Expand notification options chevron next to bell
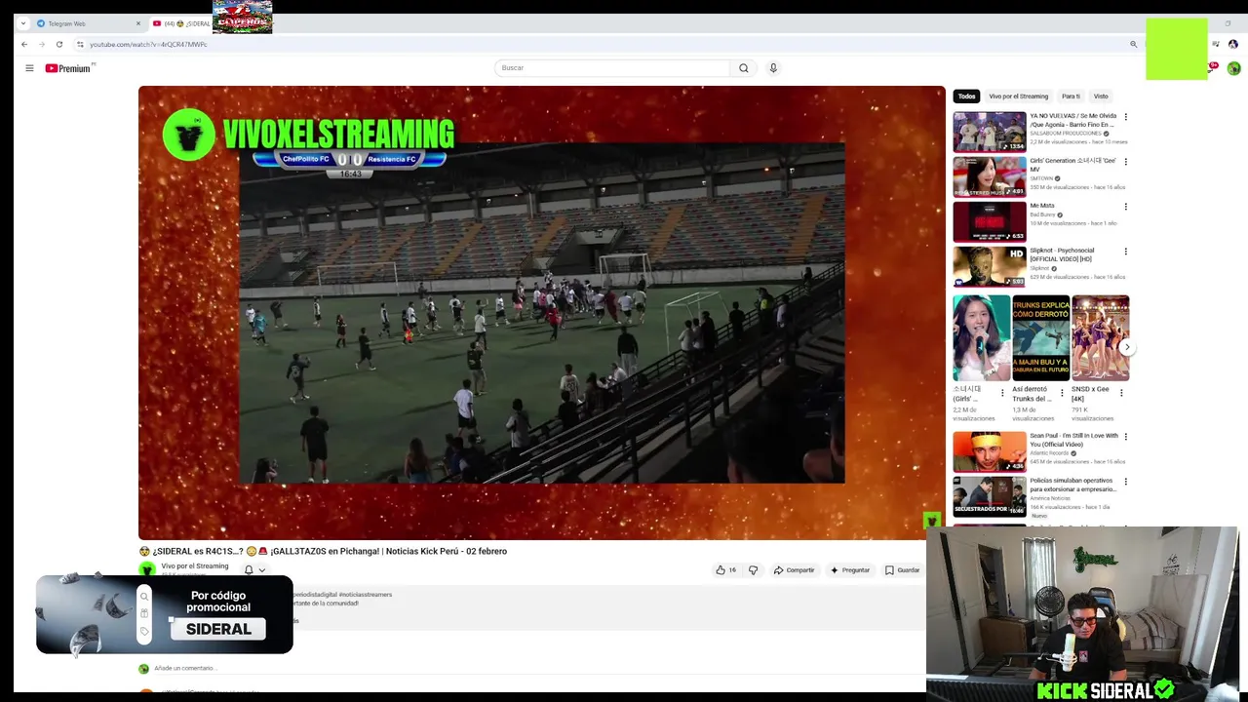 point(261,570)
